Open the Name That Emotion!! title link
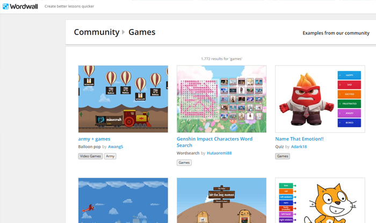376x223 pixels. [x=299, y=139]
